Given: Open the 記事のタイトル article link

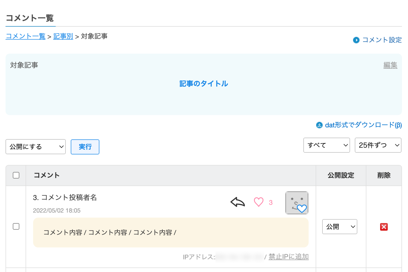Looking at the screenshot, I should 204,84.
